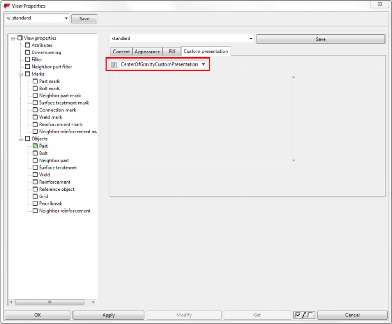Switch to the Appearance tab
The height and width of the screenshot is (324, 392).
click(x=147, y=52)
